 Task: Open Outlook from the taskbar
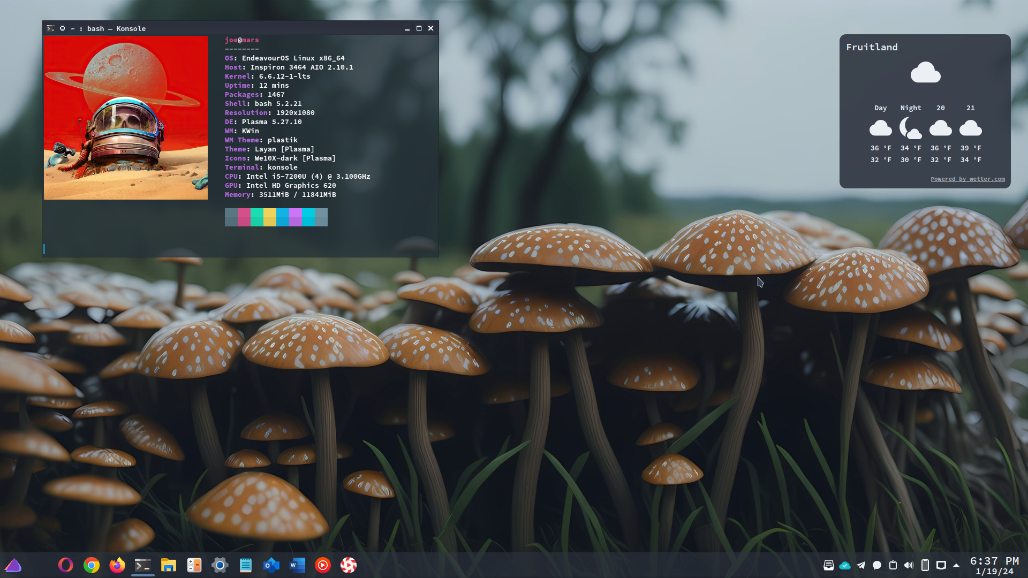click(271, 565)
